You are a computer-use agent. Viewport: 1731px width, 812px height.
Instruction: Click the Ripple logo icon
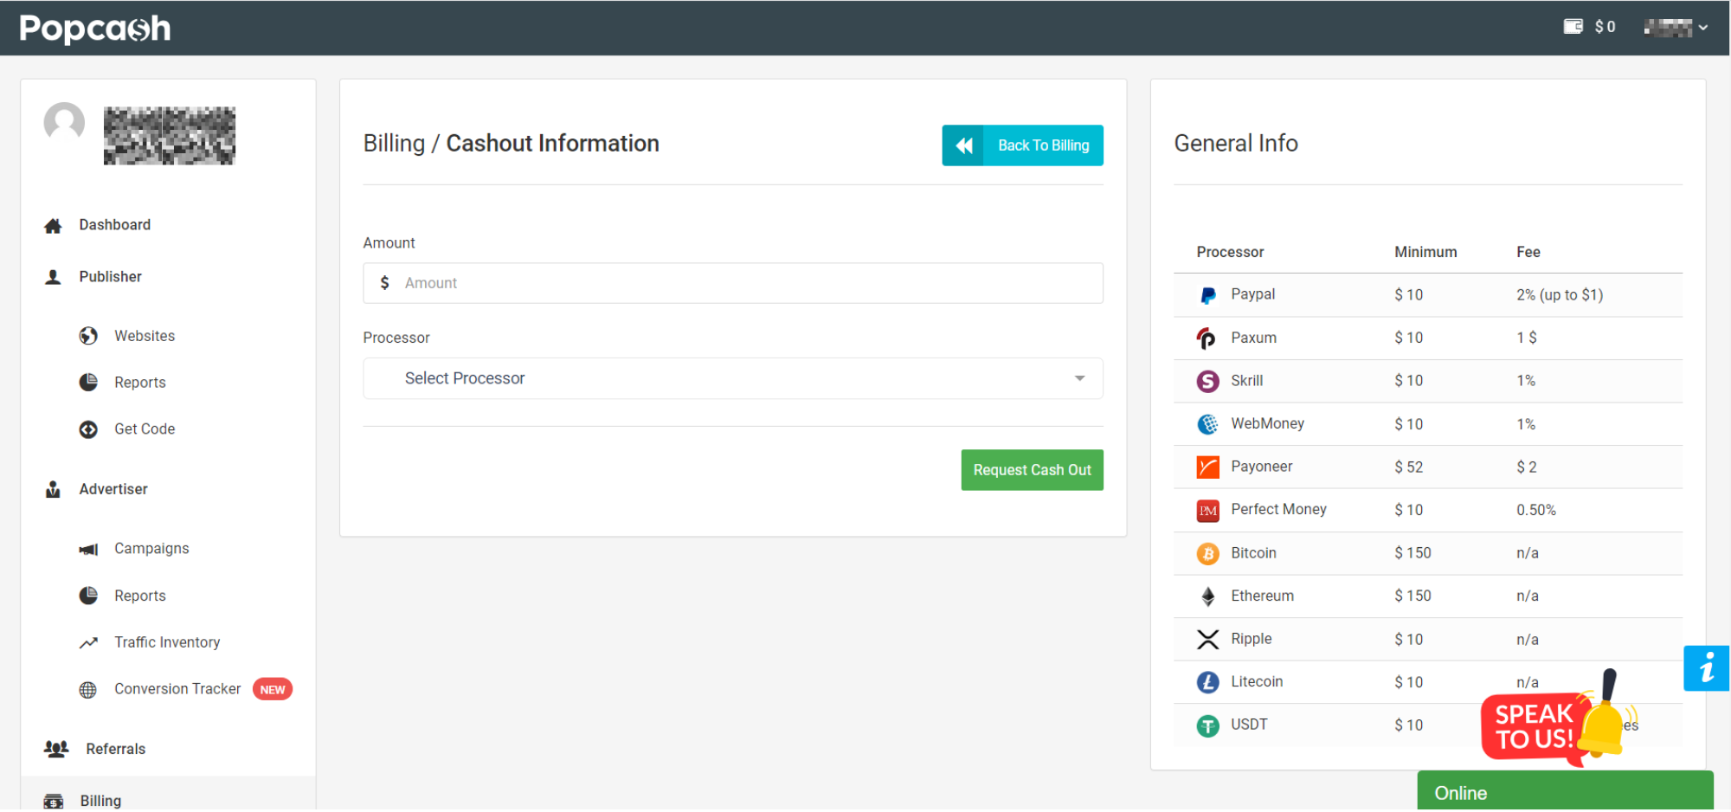1207,640
